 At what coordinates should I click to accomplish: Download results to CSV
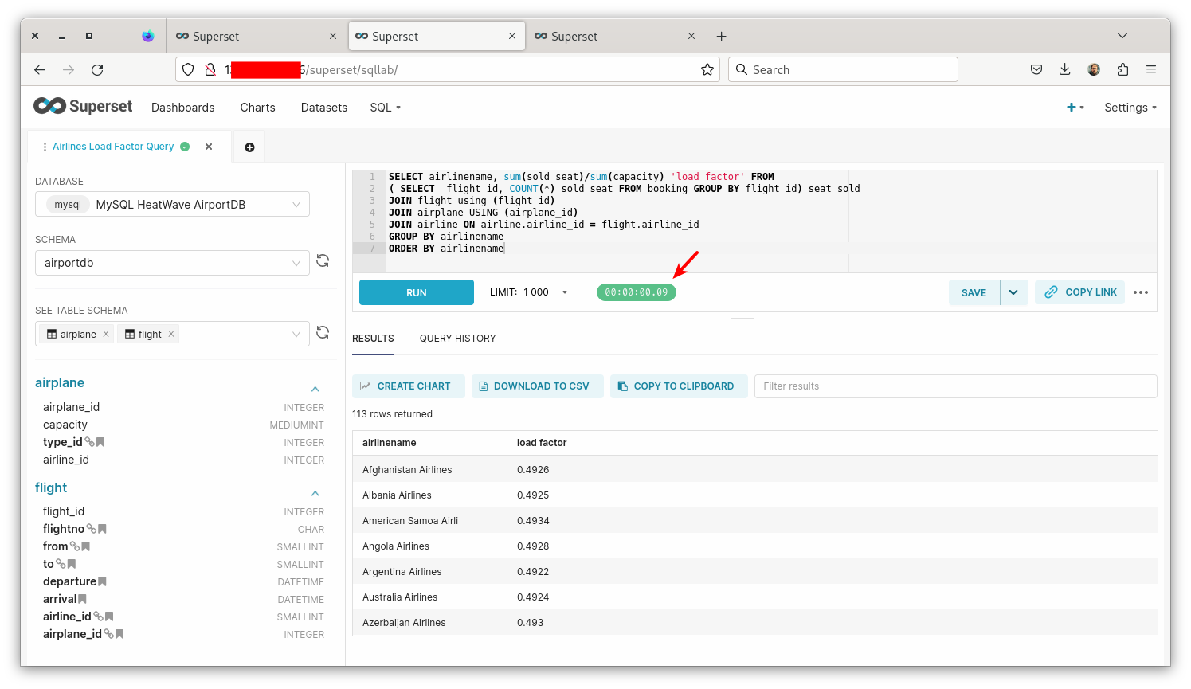click(x=538, y=386)
